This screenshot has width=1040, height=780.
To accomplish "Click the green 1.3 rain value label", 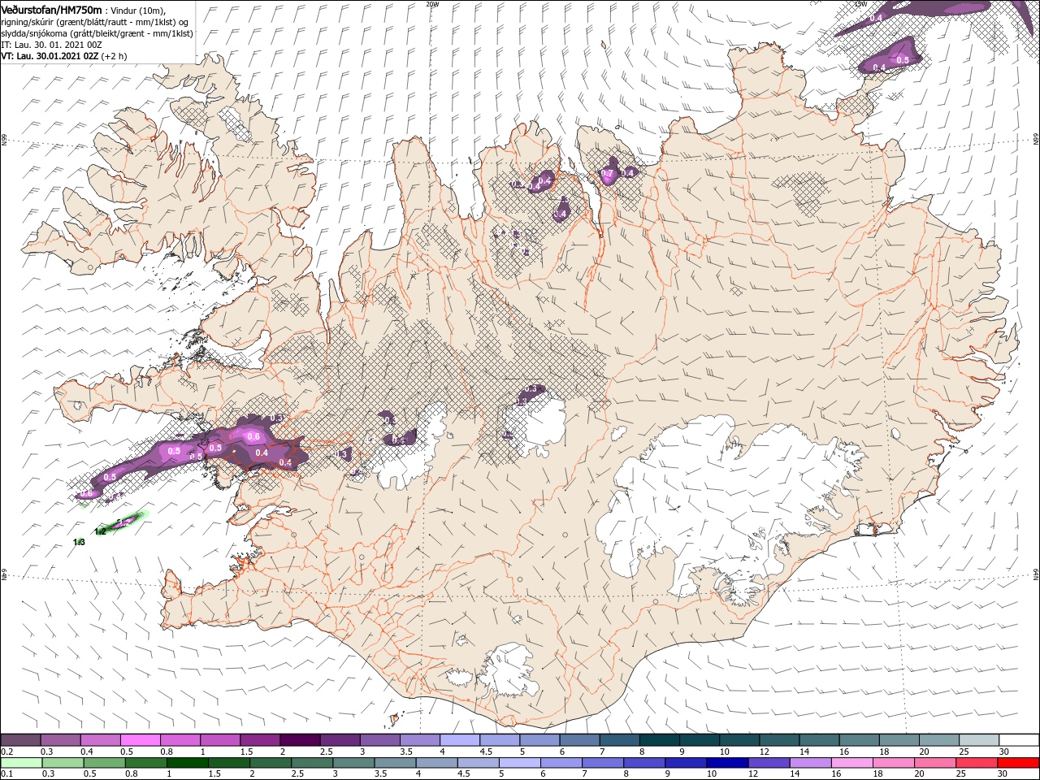I will 79,542.
